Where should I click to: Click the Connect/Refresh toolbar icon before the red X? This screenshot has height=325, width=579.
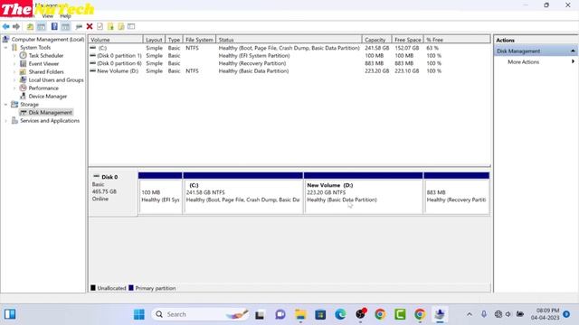click(x=79, y=26)
